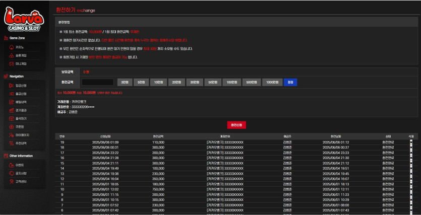This screenshot has height=215, width=421.
Task: Delete exchange record number 11
Action: (x=411, y=184)
